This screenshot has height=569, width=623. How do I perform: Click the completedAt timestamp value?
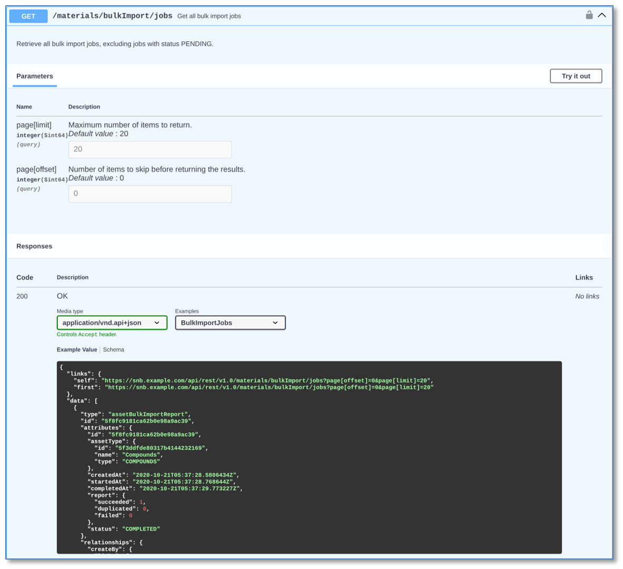pos(189,488)
